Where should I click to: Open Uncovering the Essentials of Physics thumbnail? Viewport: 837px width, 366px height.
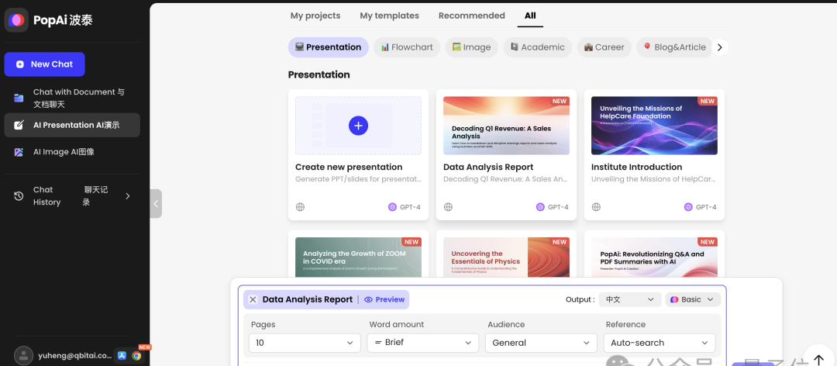tap(506, 257)
